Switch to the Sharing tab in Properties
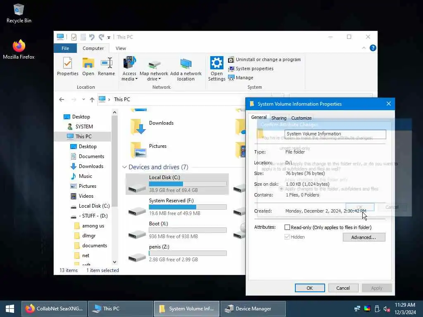This screenshot has width=423, height=317. tap(279, 118)
